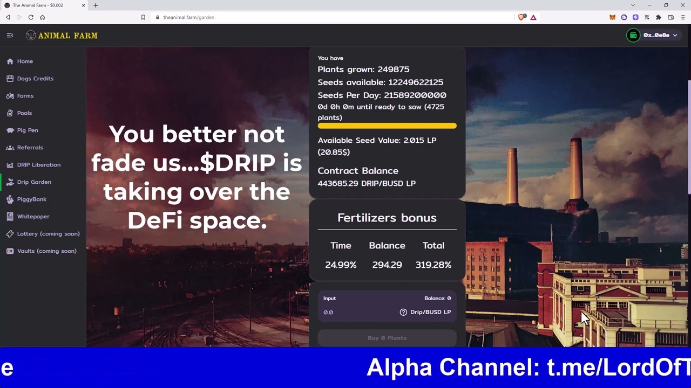Image resolution: width=691 pixels, height=388 pixels.
Task: Open the Brave wallet toolbar icon
Action: point(671,17)
